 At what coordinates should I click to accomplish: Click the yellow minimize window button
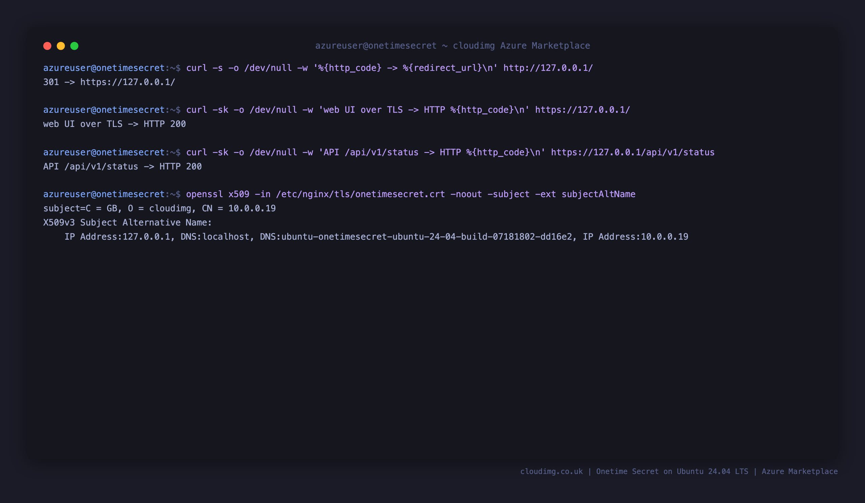61,46
